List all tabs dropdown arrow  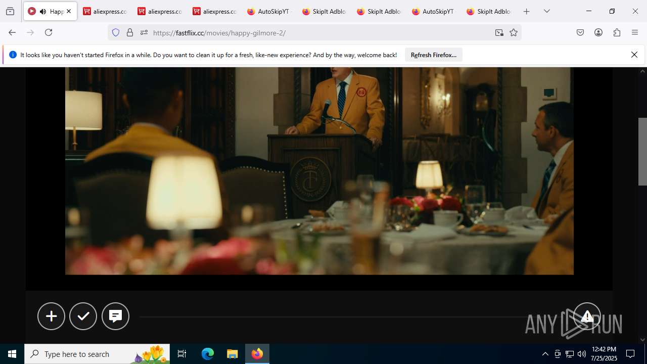[546, 11]
